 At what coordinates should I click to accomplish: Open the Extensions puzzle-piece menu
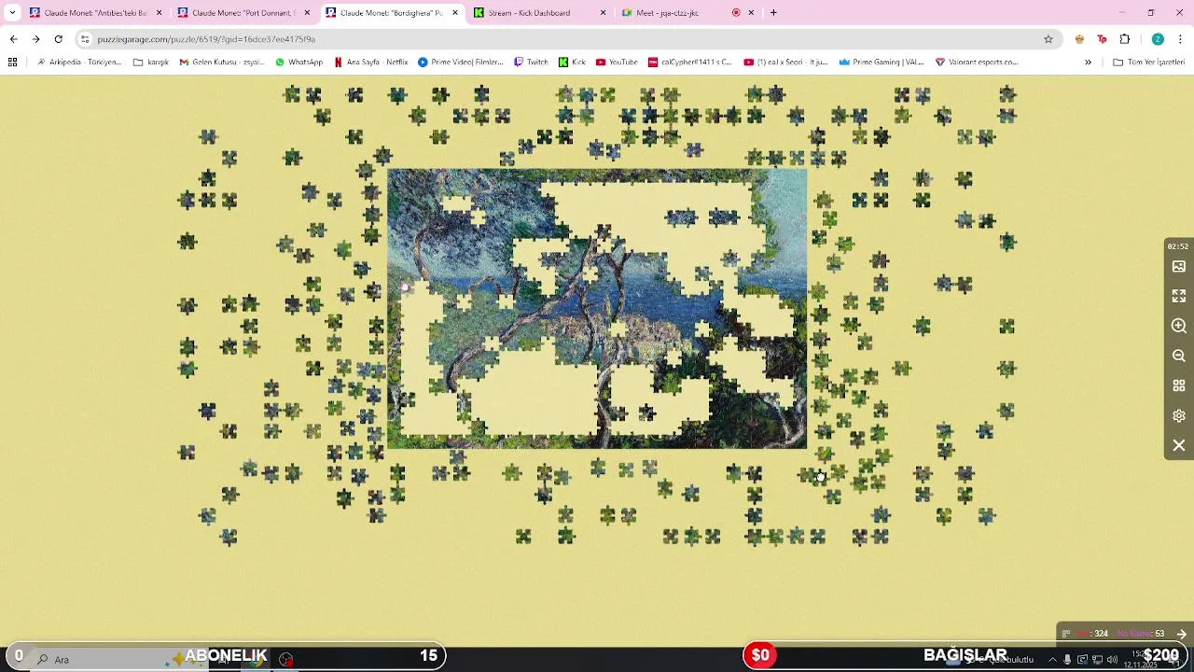(x=1124, y=39)
